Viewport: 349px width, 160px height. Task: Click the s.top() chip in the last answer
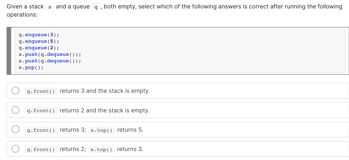click(102, 149)
